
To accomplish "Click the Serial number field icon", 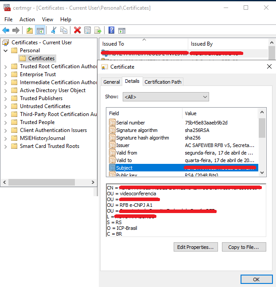I will pos(112,122).
